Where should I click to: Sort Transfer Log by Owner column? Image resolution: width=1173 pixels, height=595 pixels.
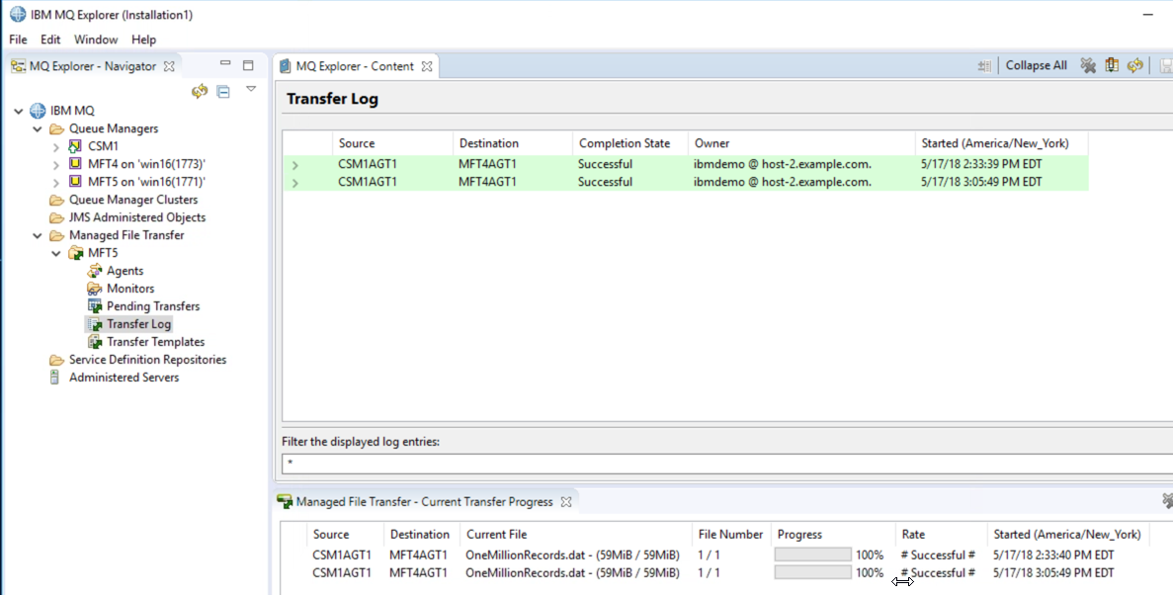[x=802, y=143]
